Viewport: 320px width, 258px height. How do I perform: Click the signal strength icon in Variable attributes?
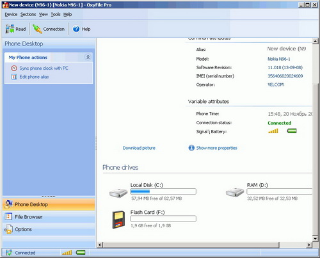273,131
